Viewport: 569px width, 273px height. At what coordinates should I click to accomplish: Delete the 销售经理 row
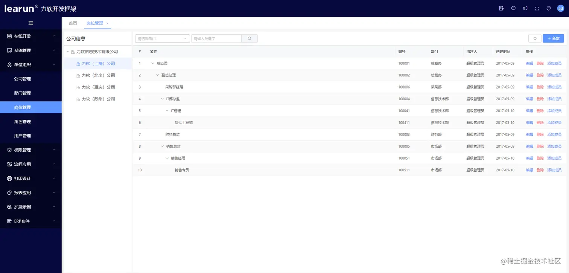(x=540, y=158)
